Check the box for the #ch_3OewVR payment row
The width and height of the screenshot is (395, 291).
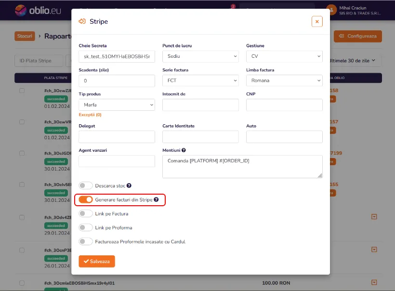click(22, 122)
